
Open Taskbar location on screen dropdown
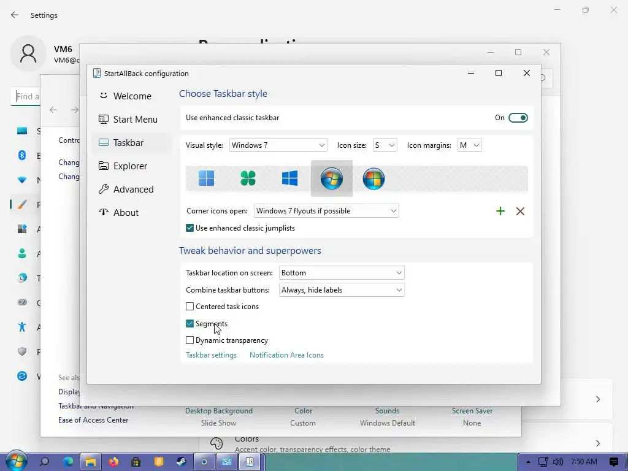click(x=342, y=273)
